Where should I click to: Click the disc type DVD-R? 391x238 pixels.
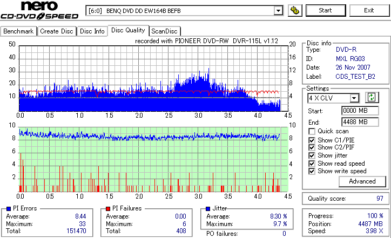click(346, 50)
